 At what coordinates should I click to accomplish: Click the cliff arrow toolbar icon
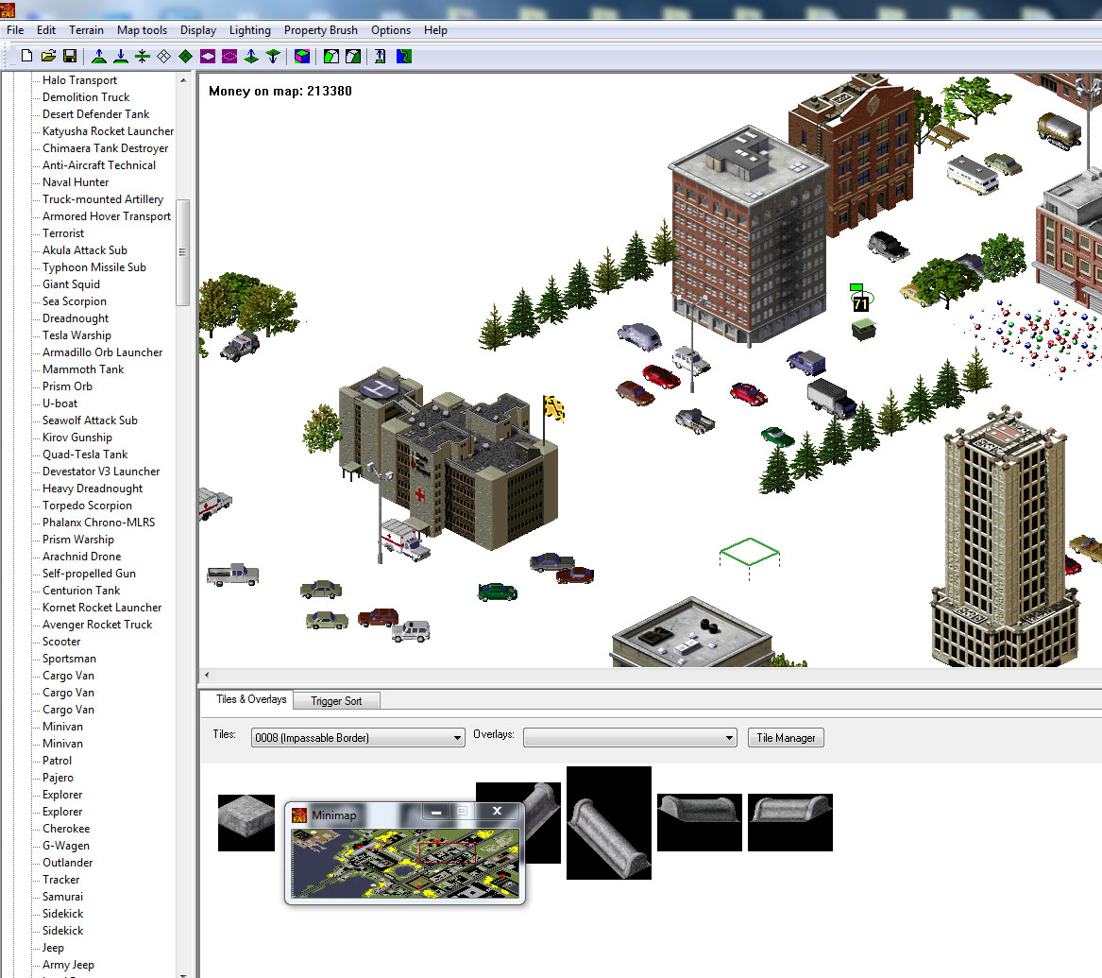(381, 57)
